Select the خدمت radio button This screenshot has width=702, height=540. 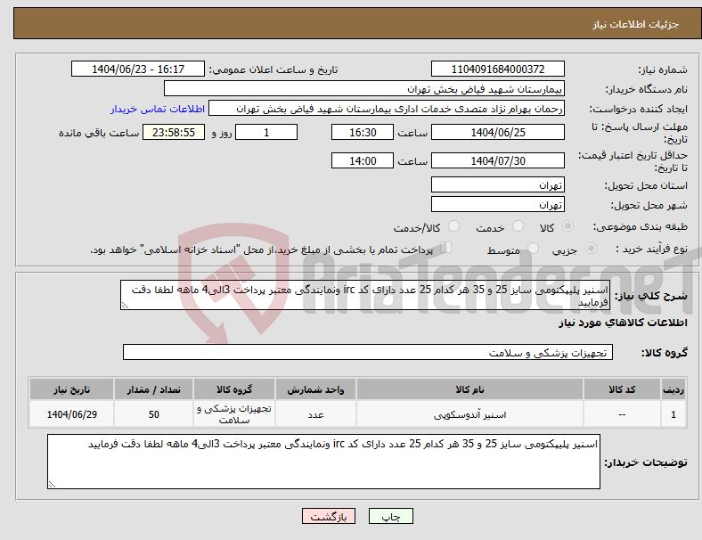point(518,226)
